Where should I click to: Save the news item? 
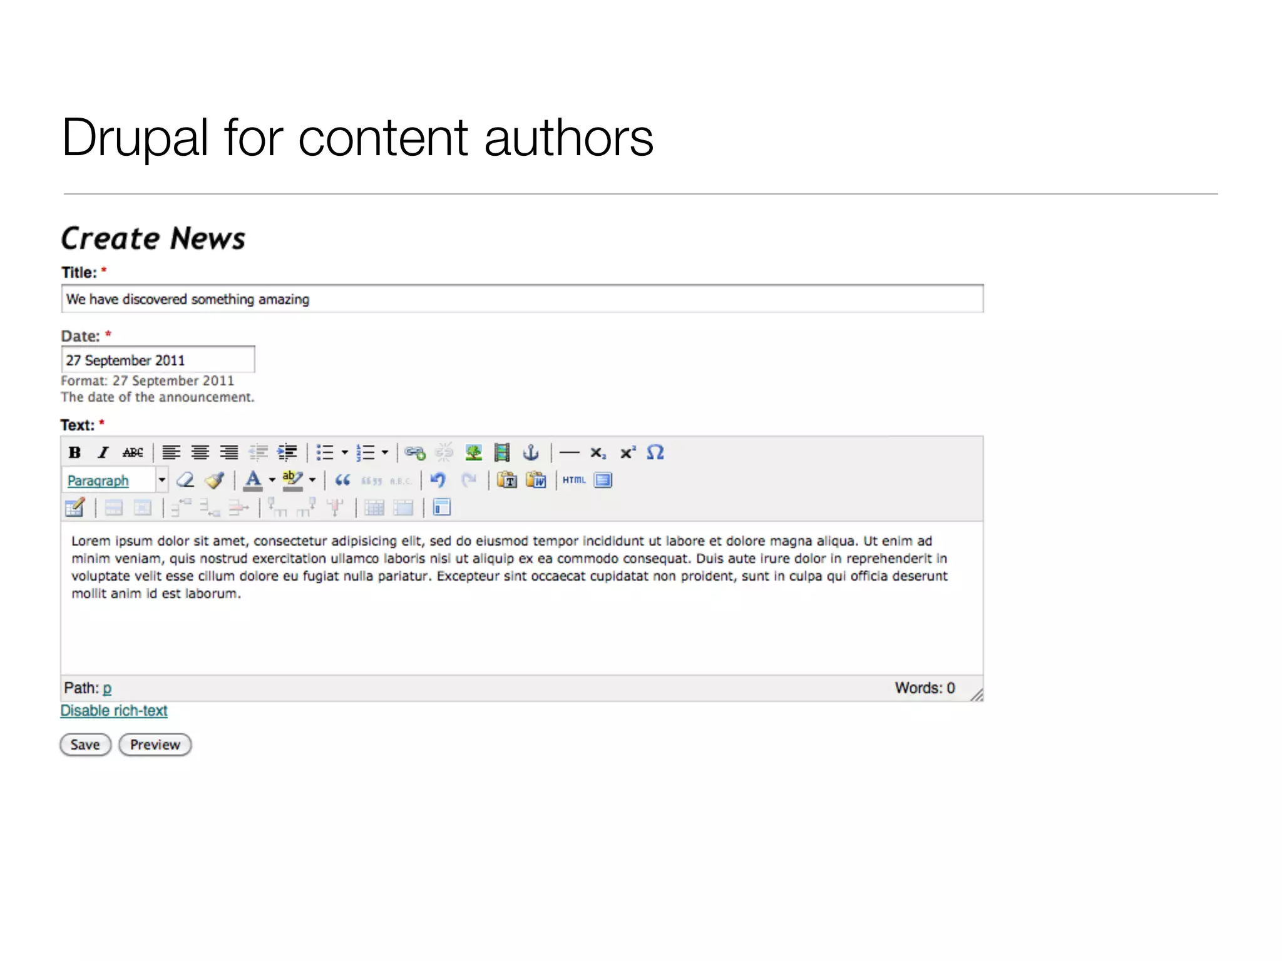coord(85,745)
